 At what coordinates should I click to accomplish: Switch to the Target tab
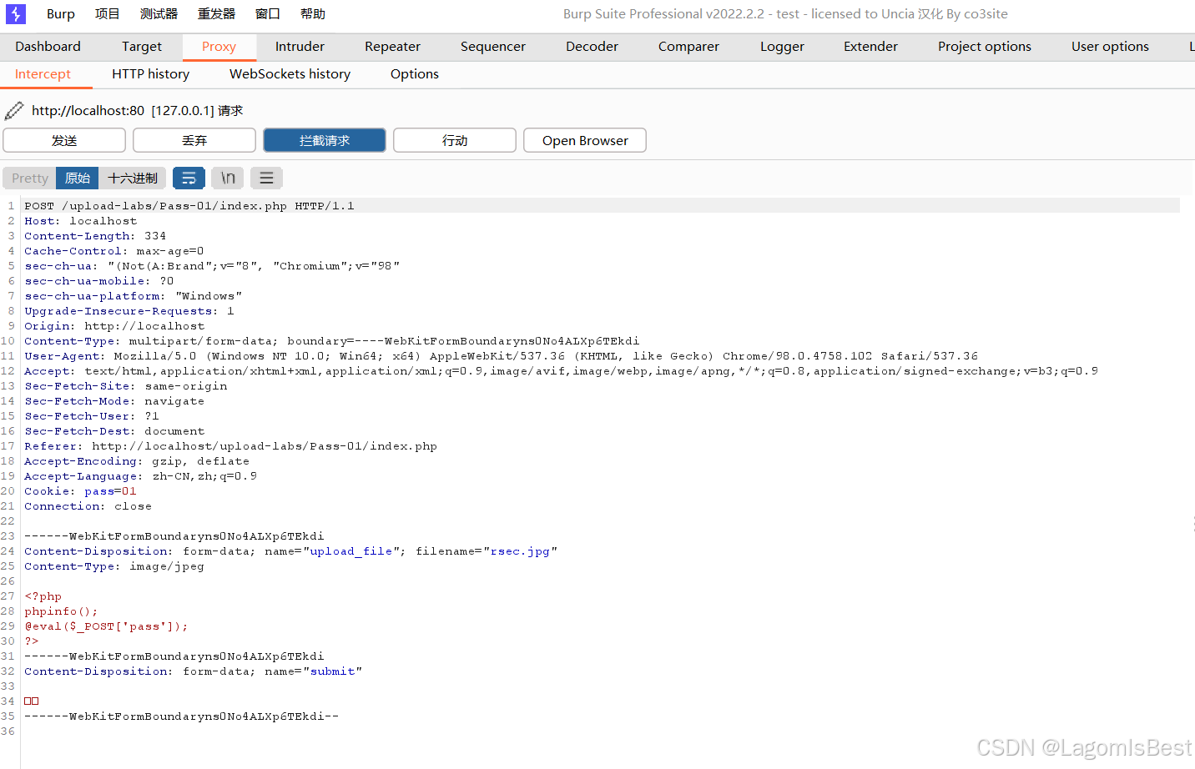[x=142, y=47]
